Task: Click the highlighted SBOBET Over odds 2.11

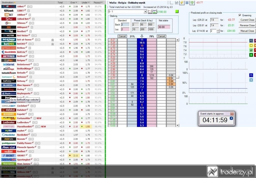Action: coord(74,156)
